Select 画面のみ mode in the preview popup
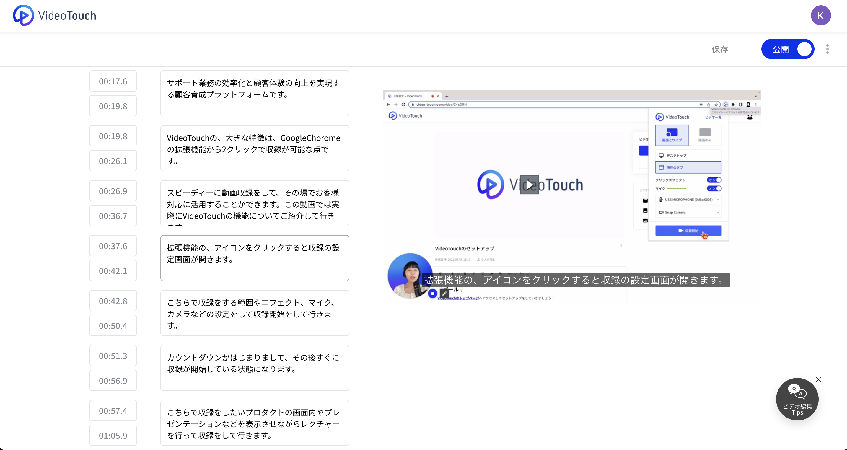The width and height of the screenshot is (847, 450). click(705, 135)
